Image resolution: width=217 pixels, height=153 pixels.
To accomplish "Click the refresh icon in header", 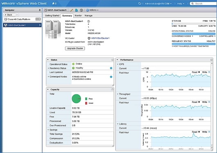I will pyautogui.click(x=140, y=3).
